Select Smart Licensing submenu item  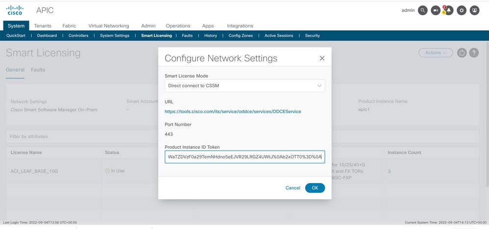[156, 36]
